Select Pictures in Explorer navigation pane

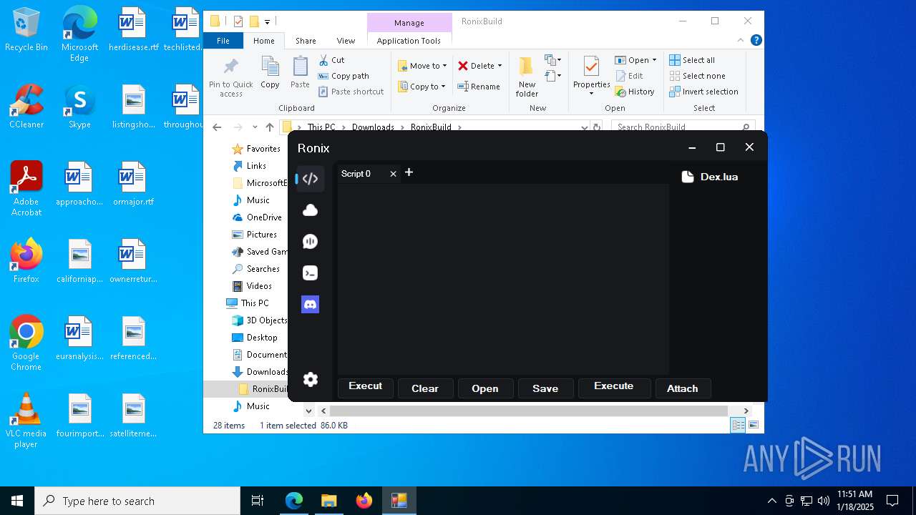click(254, 235)
